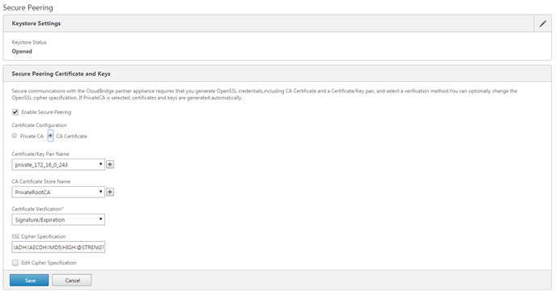Image resolution: width=556 pixels, height=292 pixels.
Task: Open CA Certificate Store Name dropdown
Action: tap(58, 192)
